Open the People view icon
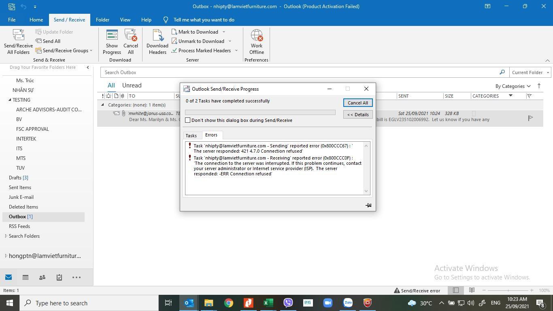Viewport: 553px width, 311px height. (x=42, y=277)
